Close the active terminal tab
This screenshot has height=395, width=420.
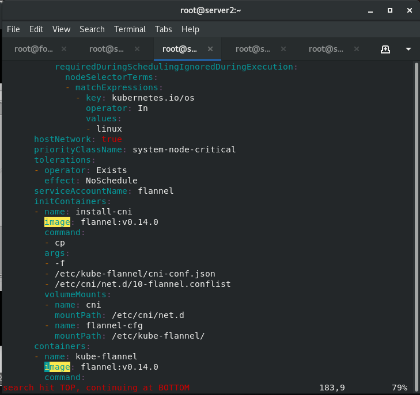[210, 49]
